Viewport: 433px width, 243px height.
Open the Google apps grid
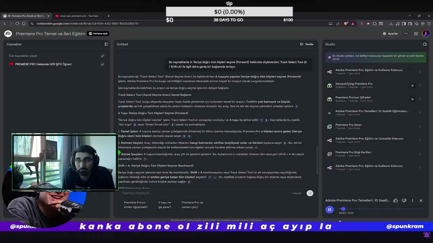(x=416, y=34)
